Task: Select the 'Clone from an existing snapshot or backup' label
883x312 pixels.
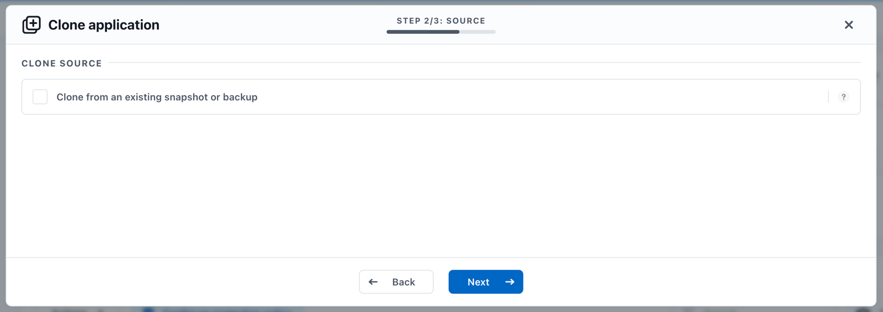Action: click(157, 97)
